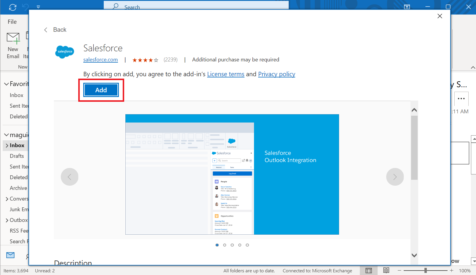Click the zoom in plus icon

pyautogui.click(x=451, y=271)
